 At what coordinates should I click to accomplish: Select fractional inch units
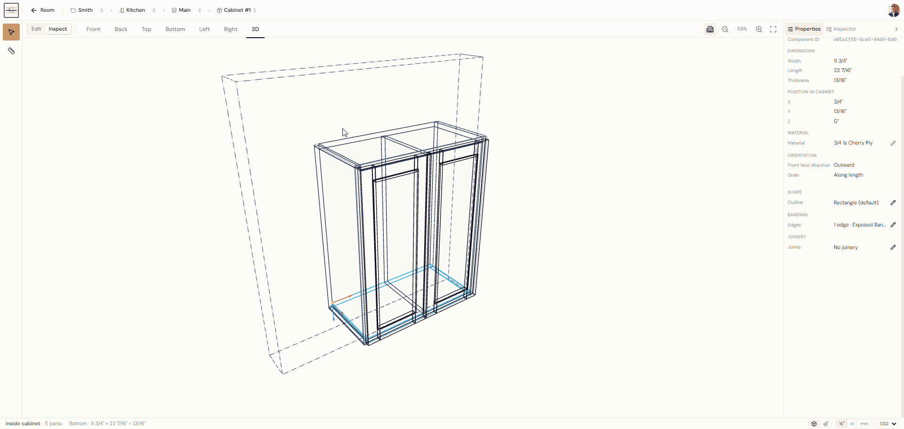pos(841,424)
